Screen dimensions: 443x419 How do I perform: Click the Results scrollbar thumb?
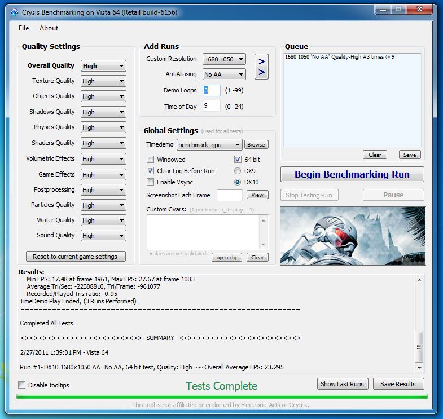coord(419,347)
